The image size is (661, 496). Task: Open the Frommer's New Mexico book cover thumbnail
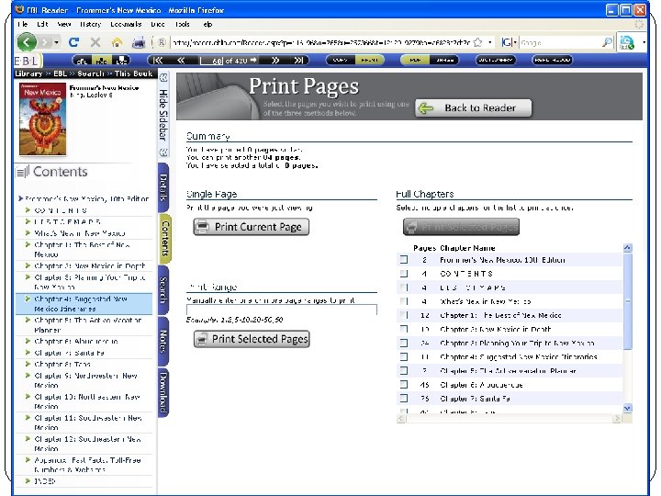click(x=42, y=118)
